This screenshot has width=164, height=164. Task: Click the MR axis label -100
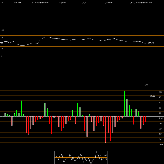pyautogui.click(x=161, y=145)
